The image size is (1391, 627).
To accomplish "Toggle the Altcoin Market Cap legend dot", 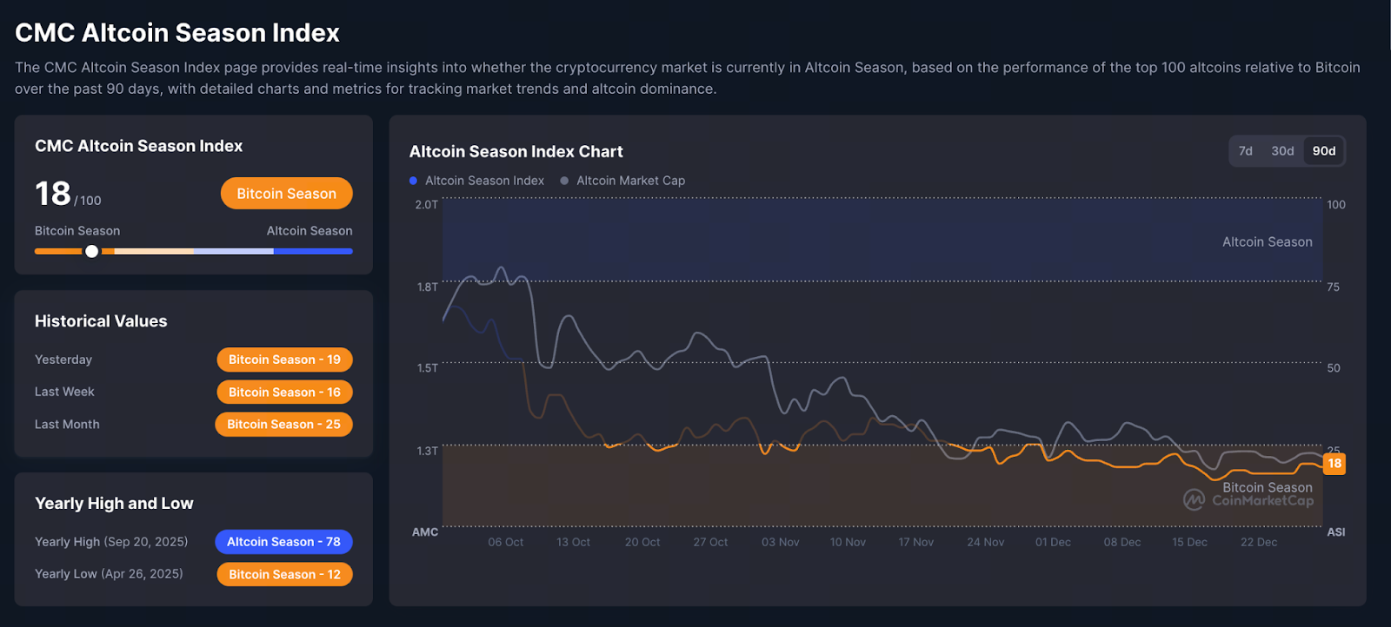I will point(565,181).
